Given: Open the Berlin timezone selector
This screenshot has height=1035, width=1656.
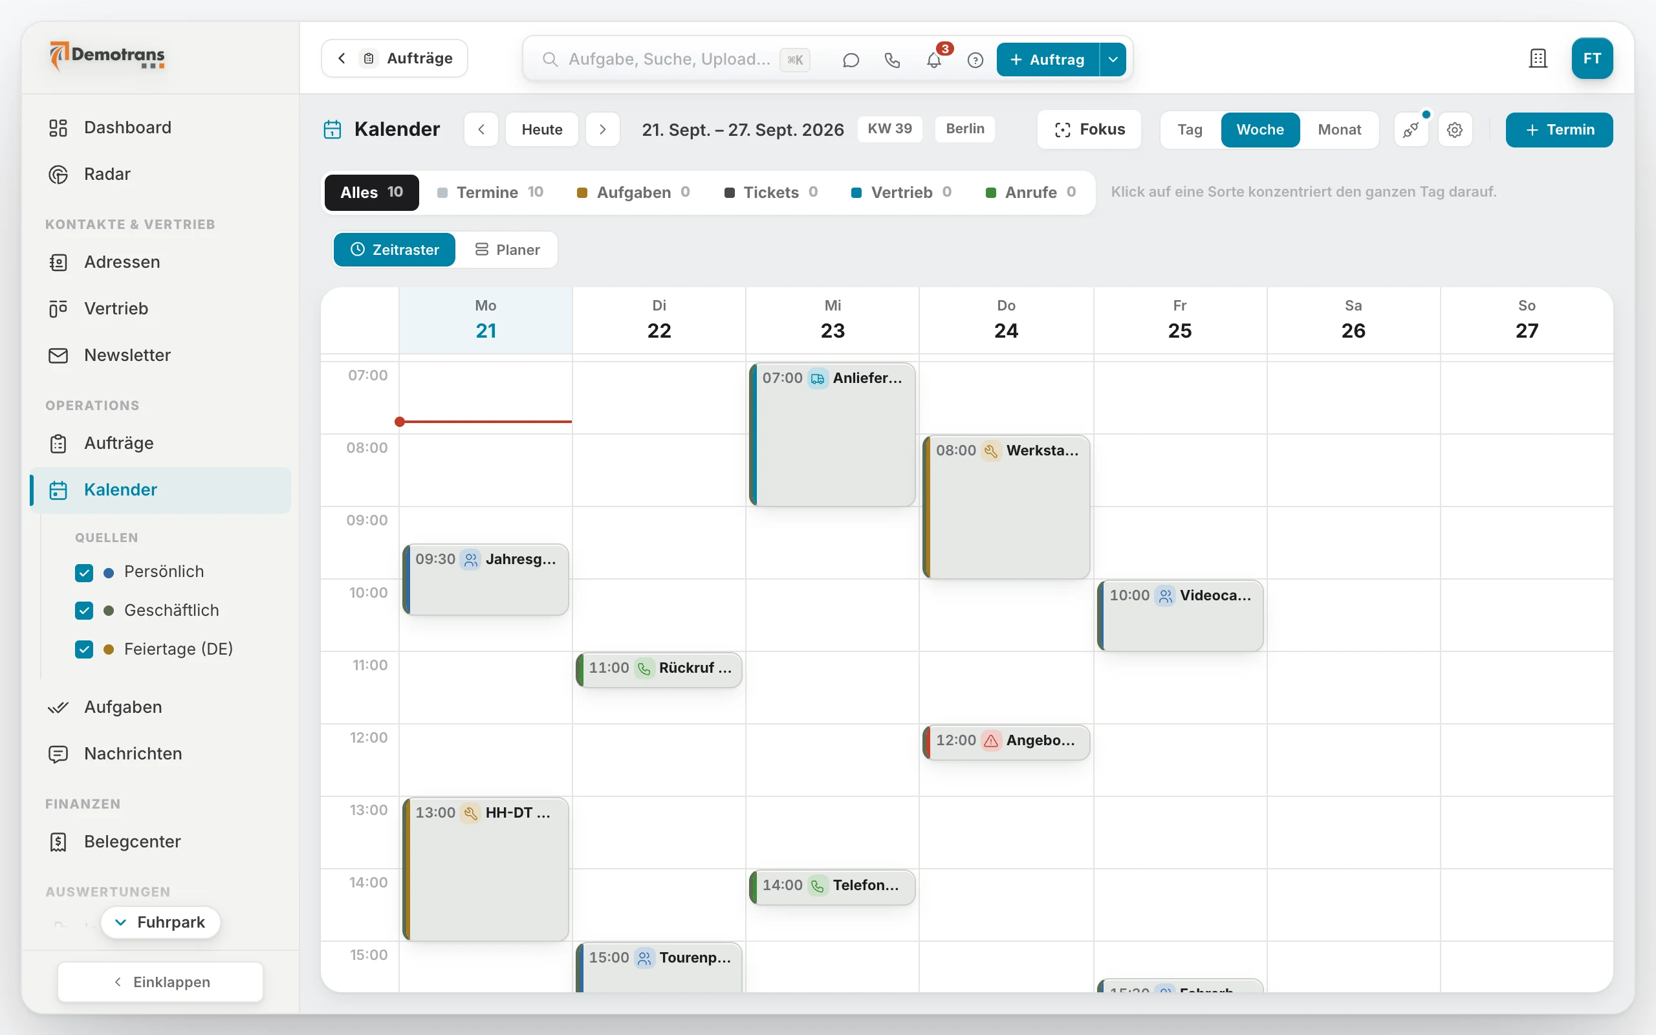Looking at the screenshot, I should (x=965, y=129).
